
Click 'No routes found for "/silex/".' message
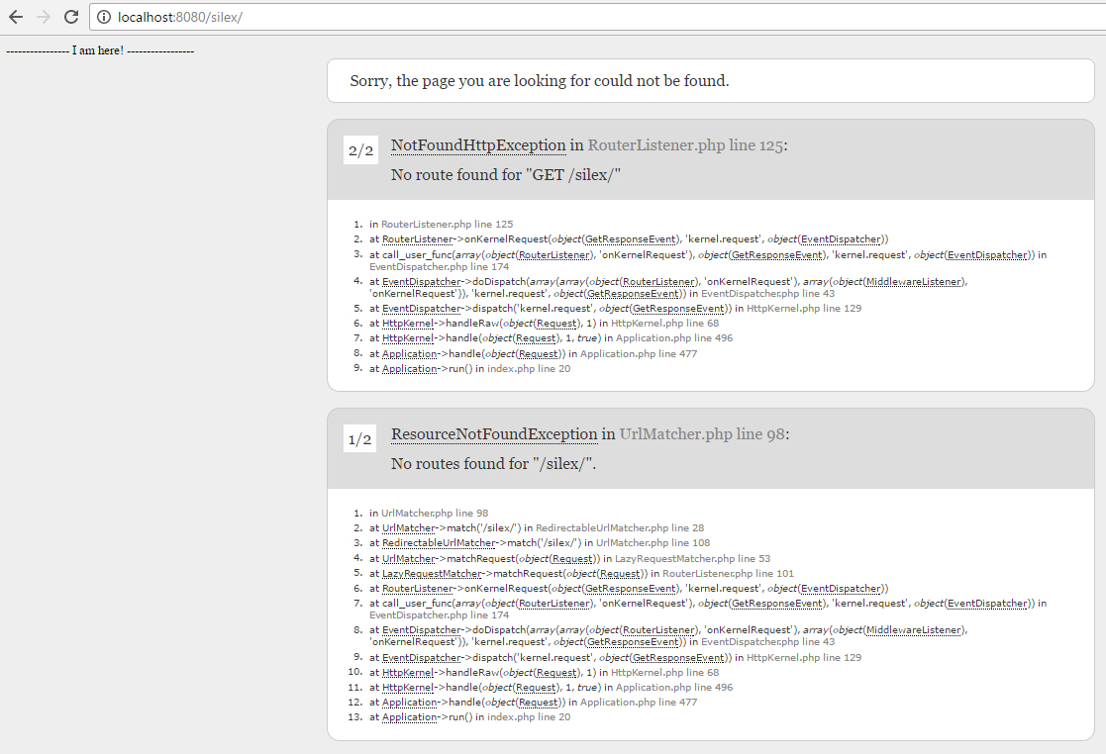(x=494, y=464)
